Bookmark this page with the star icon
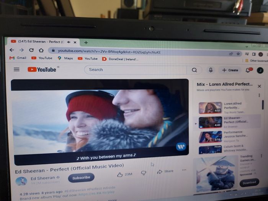The width and height of the screenshot is (268, 201). 238,54
